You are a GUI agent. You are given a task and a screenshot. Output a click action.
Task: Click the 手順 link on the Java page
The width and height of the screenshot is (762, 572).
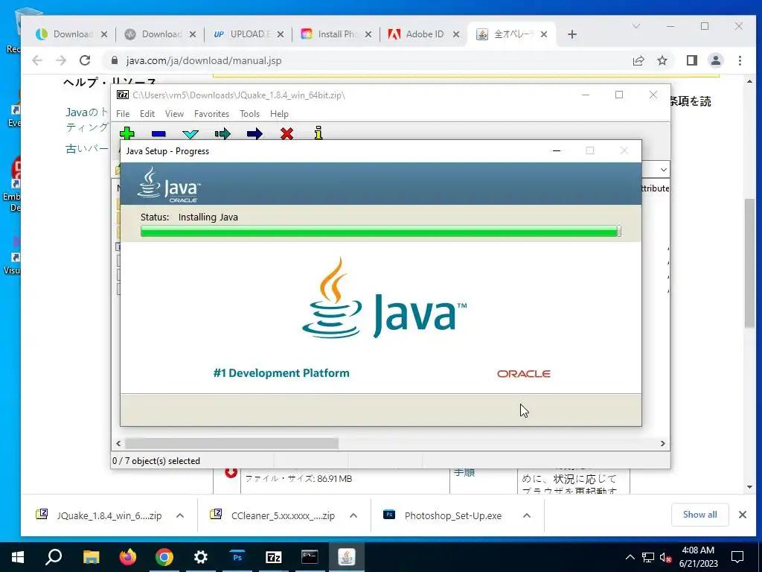point(464,473)
